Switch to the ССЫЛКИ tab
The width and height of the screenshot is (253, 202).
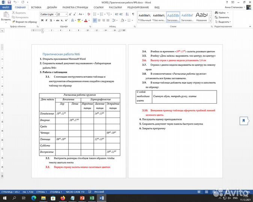pos(99,7)
